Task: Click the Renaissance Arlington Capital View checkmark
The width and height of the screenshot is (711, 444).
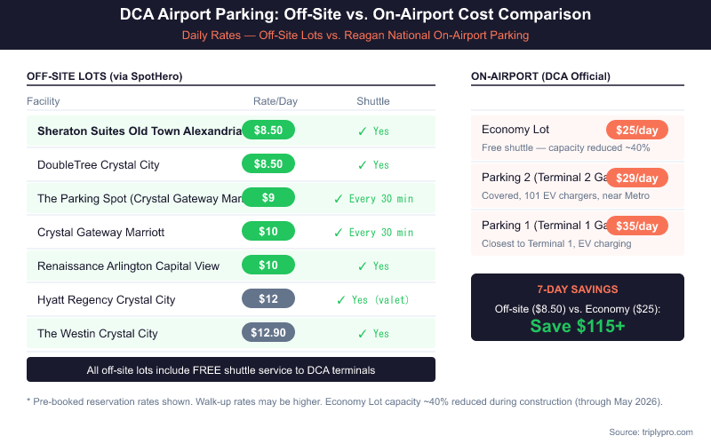Action: click(362, 266)
